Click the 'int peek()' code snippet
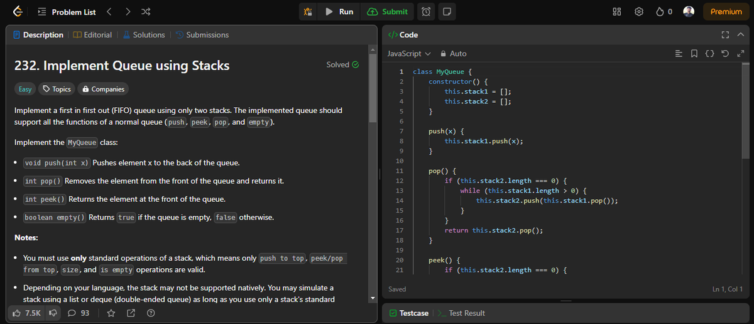The width and height of the screenshot is (754, 324). 45,199
